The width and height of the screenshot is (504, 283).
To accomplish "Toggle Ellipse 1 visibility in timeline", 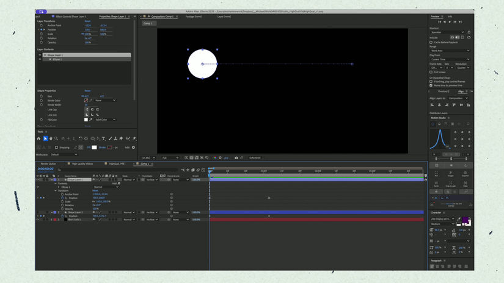I will (x=38, y=187).
